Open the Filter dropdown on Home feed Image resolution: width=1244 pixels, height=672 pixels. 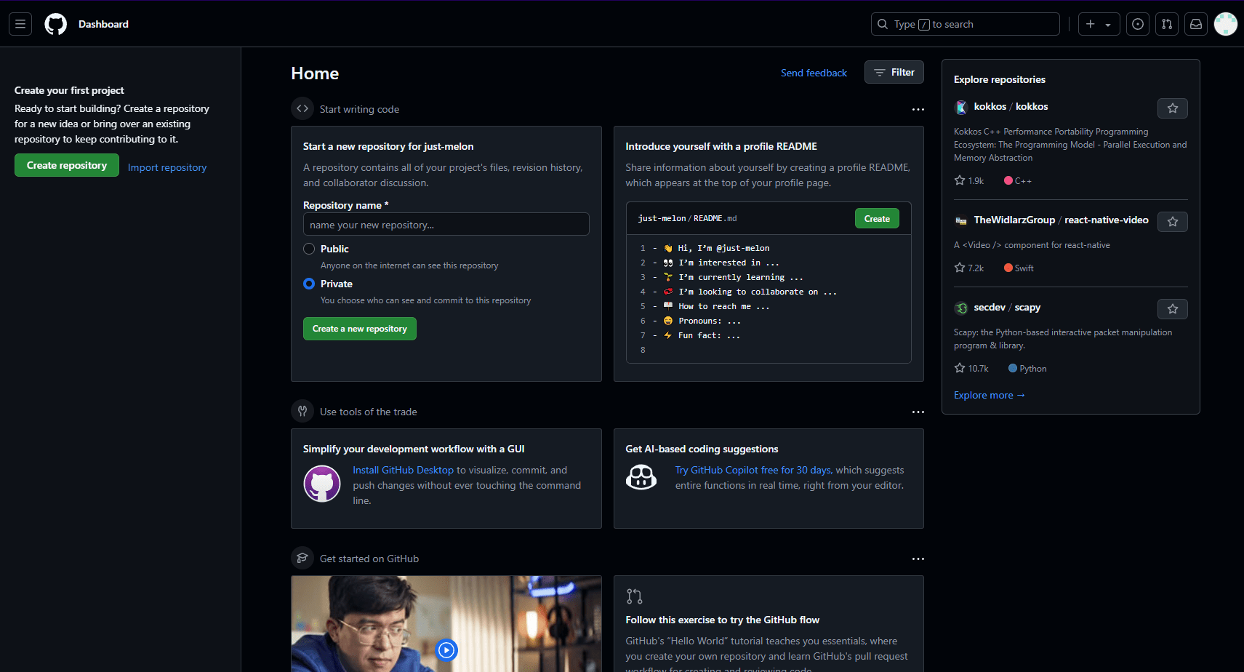[894, 72]
